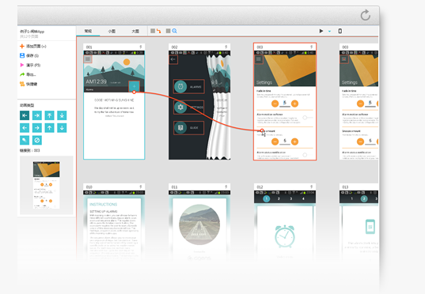This screenshot has width=425, height=294.
Task: Click the black play button in toolbar
Action: pyautogui.click(x=321, y=31)
